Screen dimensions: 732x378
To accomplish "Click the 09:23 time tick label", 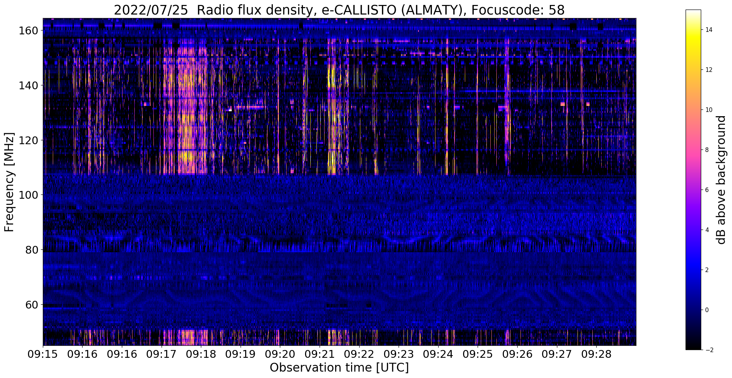I will [399, 354].
